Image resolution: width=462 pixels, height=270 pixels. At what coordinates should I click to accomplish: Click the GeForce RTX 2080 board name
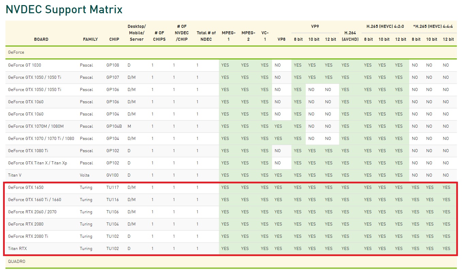pyautogui.click(x=26, y=224)
